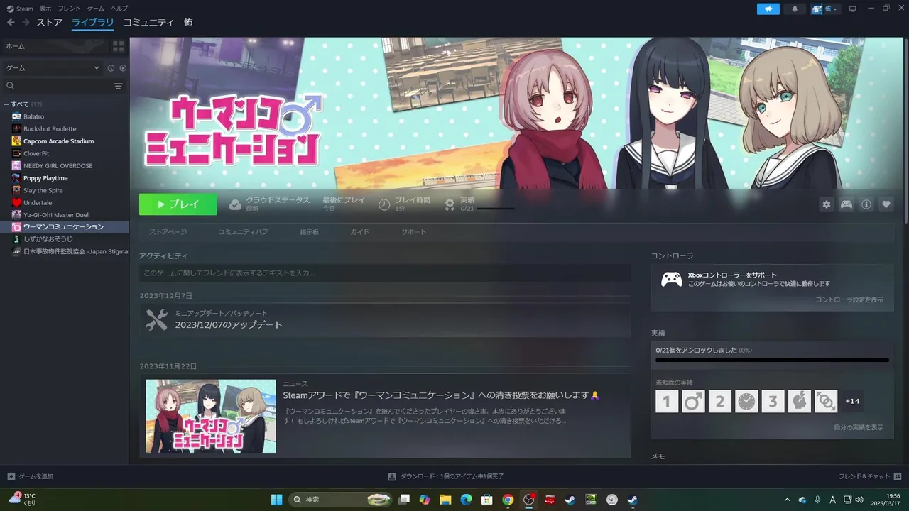Open the account profile dropdown
The height and width of the screenshot is (511, 909).
[x=825, y=9]
